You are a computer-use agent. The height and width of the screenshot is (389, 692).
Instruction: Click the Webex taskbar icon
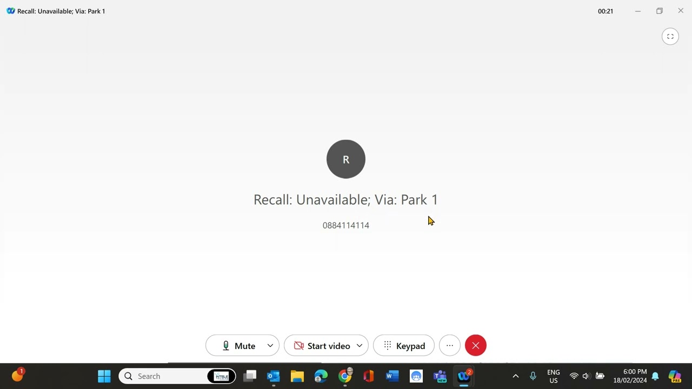[464, 376]
